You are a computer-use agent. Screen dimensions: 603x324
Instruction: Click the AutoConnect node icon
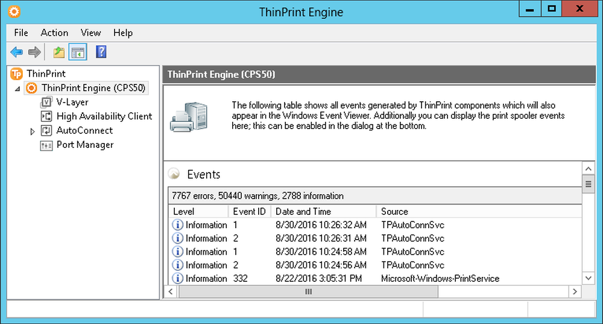click(x=46, y=131)
